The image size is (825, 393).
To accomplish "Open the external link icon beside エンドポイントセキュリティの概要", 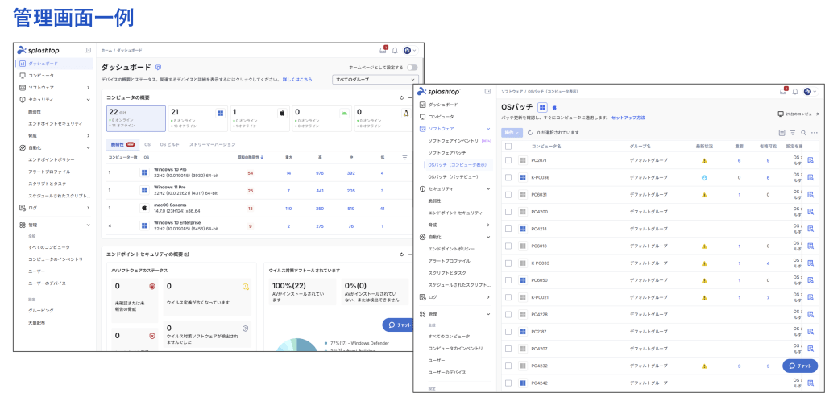I will pyautogui.click(x=187, y=254).
